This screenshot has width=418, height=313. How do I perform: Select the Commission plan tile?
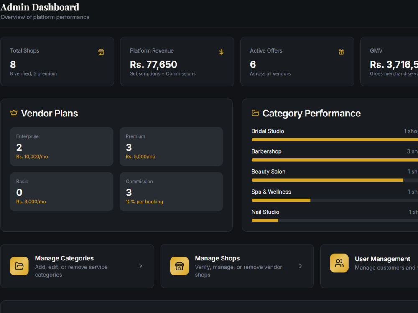171,192
